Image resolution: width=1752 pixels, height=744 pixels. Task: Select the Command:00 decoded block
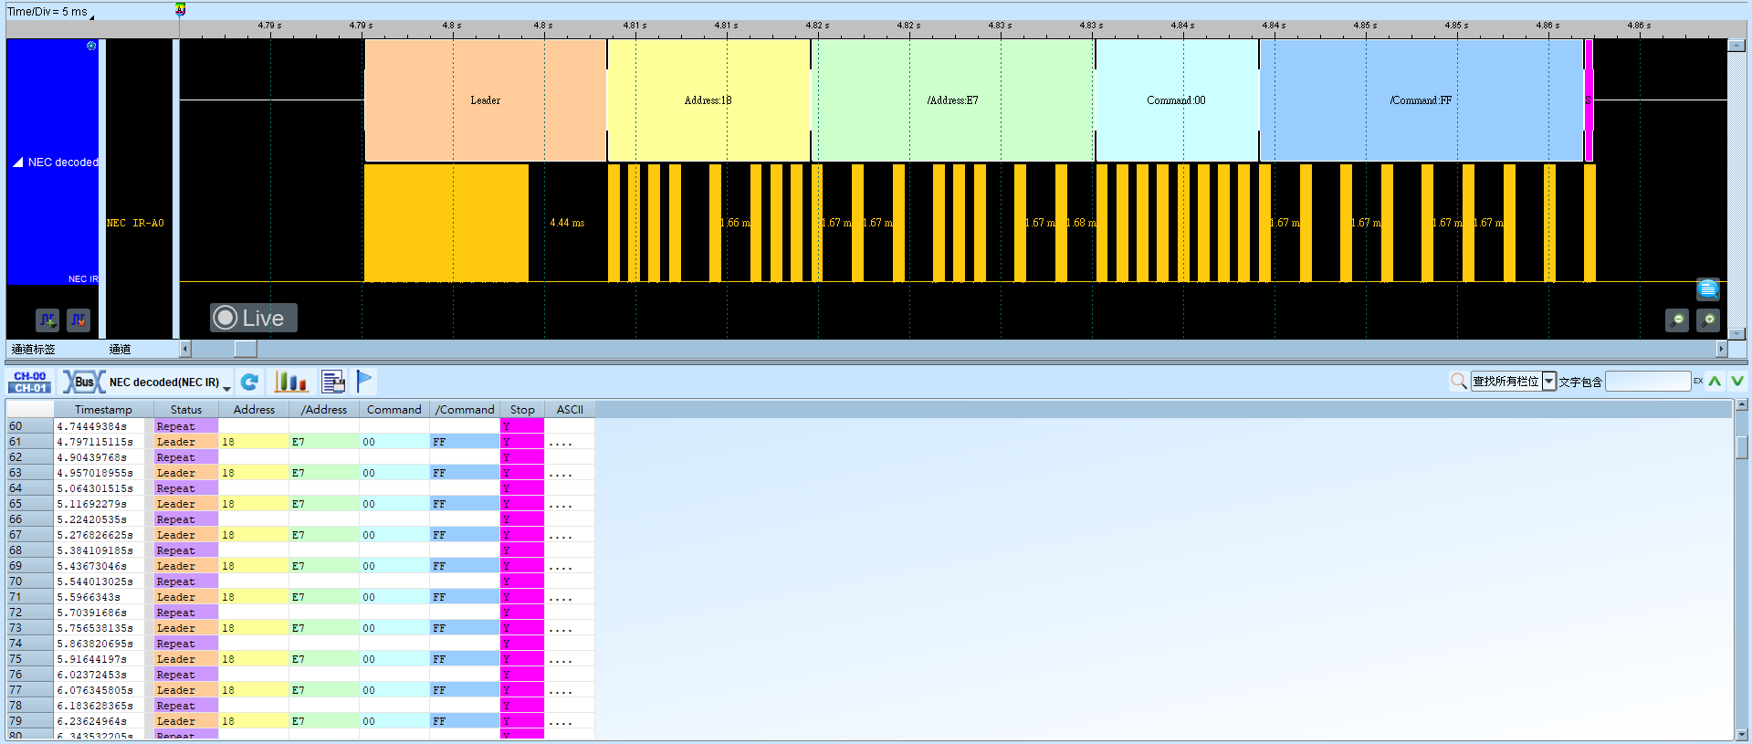click(x=1177, y=100)
